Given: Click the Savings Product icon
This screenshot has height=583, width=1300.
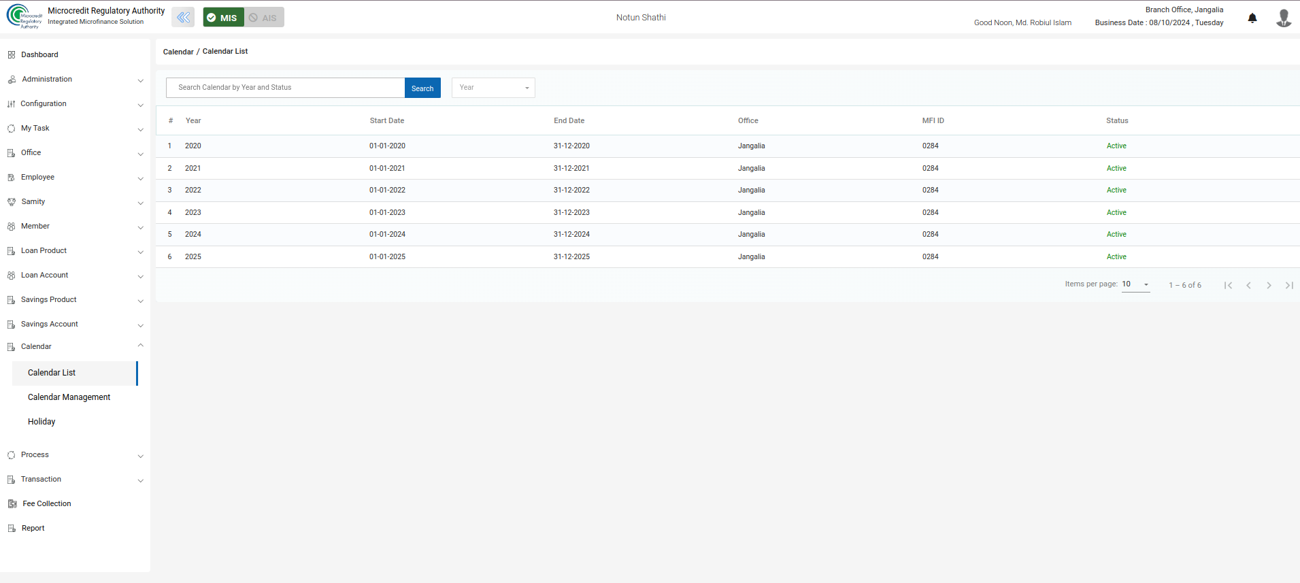Looking at the screenshot, I should pos(12,299).
